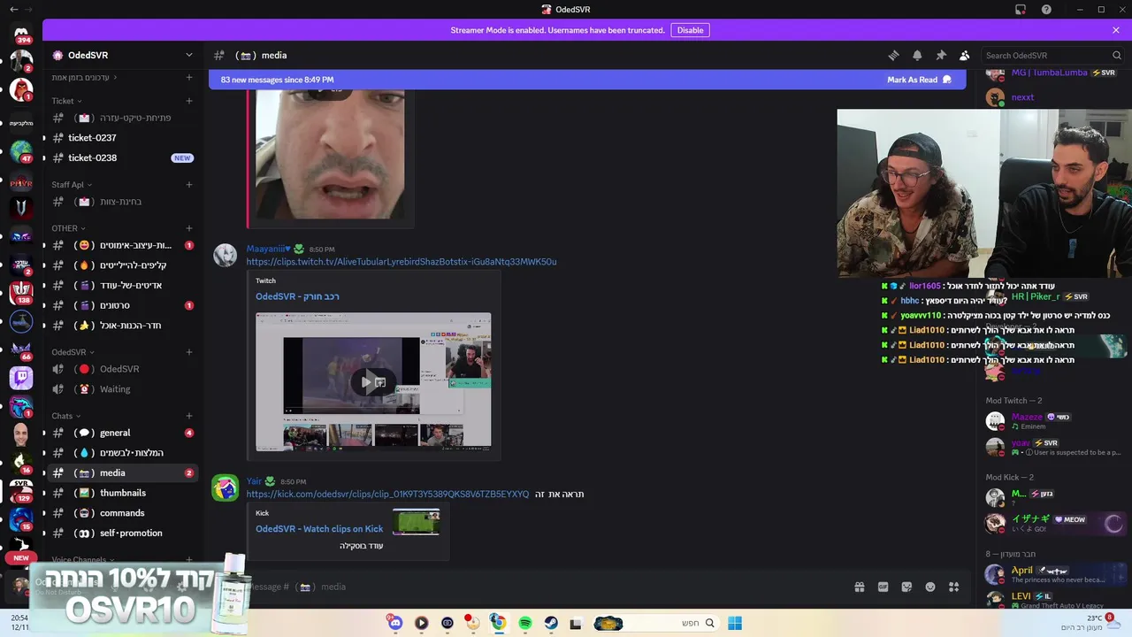1132x637 pixels.
Task: Select the media channel
Action: click(x=122, y=473)
